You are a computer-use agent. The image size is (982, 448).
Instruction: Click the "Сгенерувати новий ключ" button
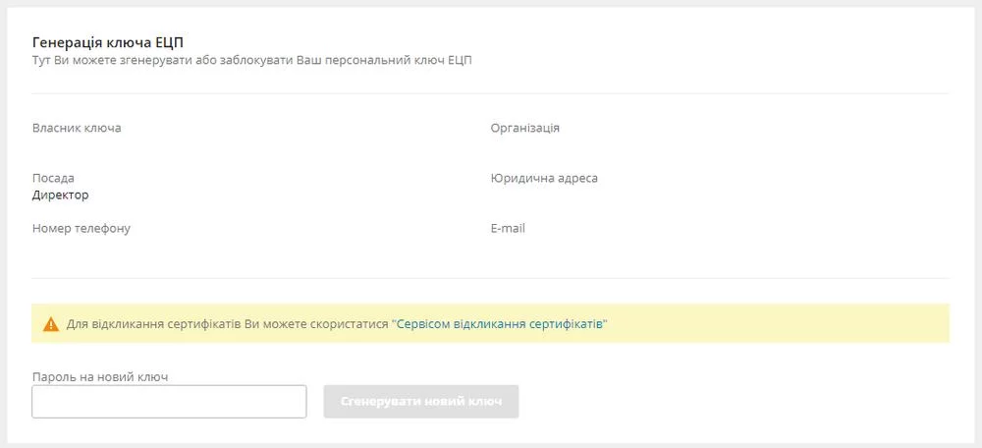click(x=421, y=402)
